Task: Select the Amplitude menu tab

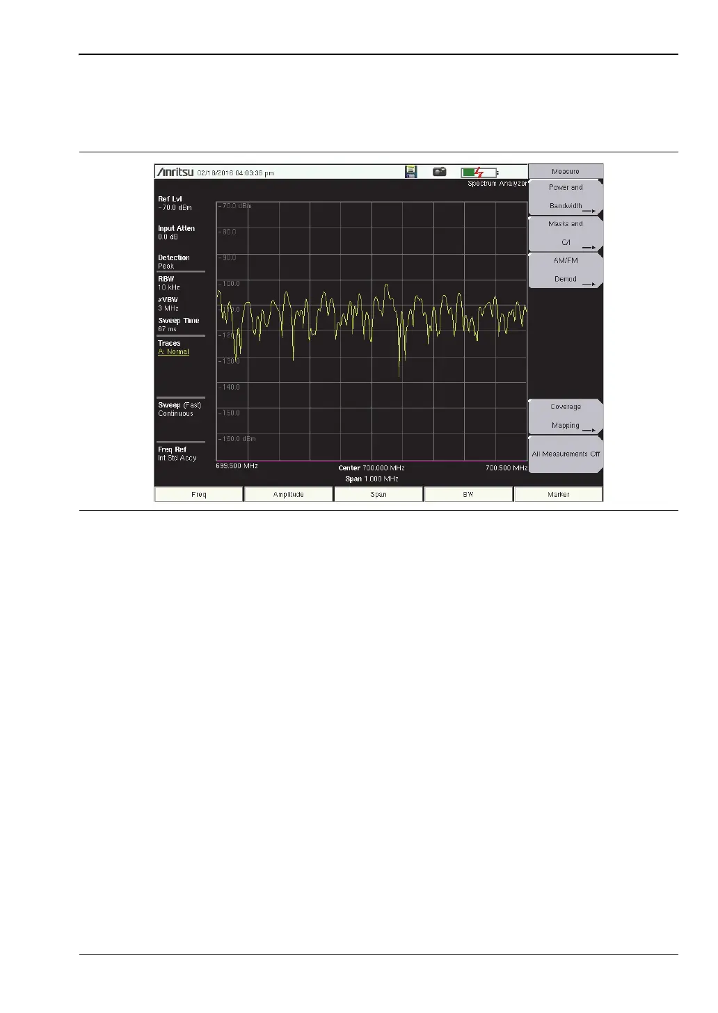Action: (x=289, y=494)
